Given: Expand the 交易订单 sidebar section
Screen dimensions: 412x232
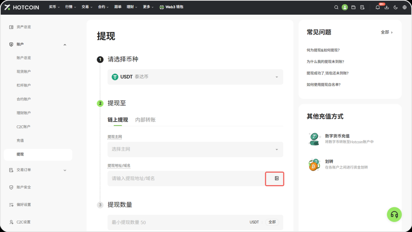Looking at the screenshot, I should pyautogui.click(x=65, y=170).
